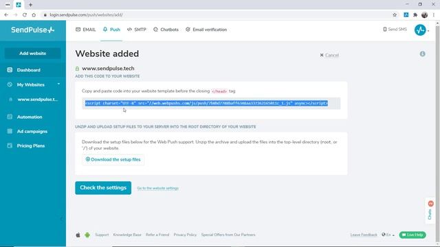
Task: Click the Dashboard icon
Action: click(x=10, y=70)
